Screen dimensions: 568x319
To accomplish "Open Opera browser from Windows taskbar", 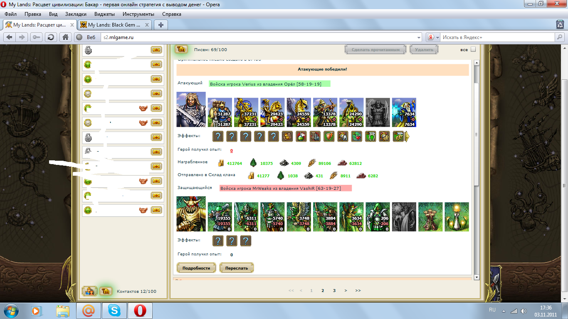I will (x=140, y=310).
